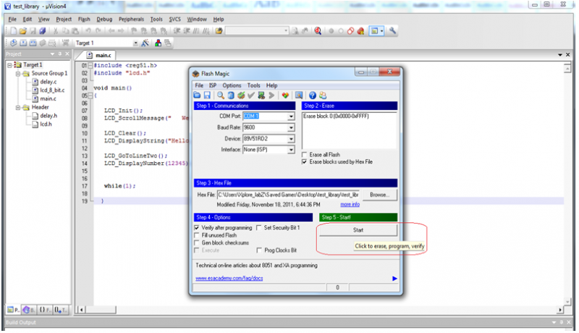Click the Open folder icon in uVision toolbar
The width and height of the screenshot is (579, 333).
pos(23,31)
